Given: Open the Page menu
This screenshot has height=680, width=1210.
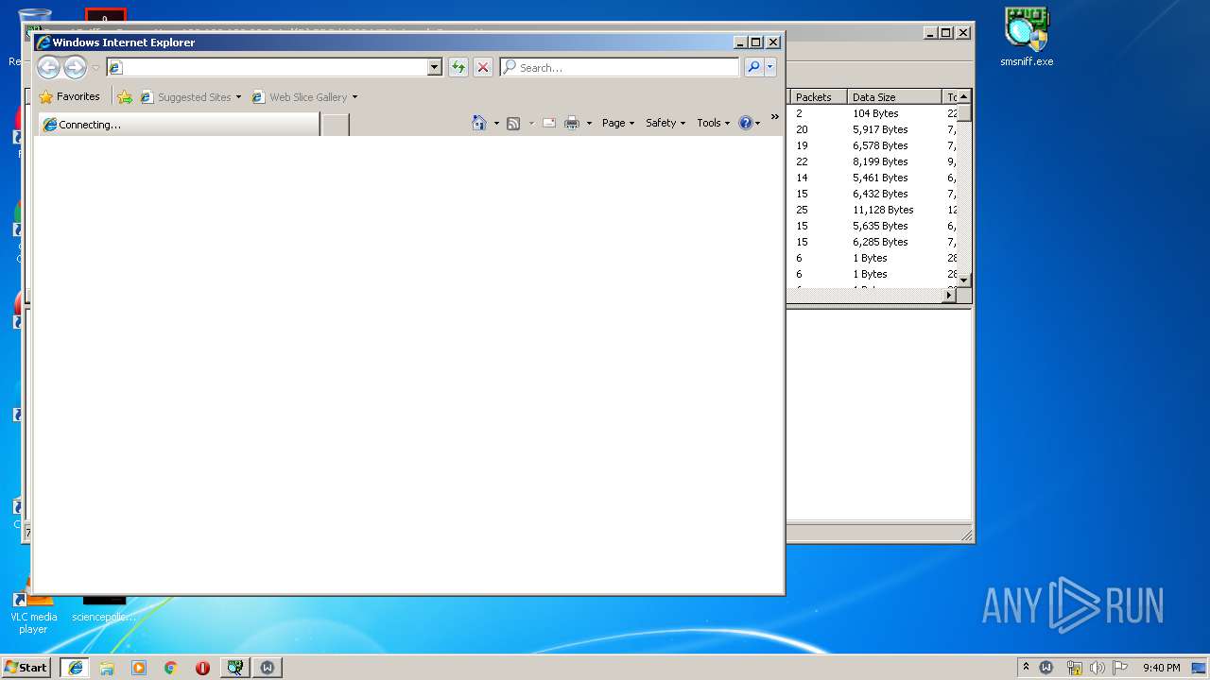Looking at the screenshot, I should (618, 123).
